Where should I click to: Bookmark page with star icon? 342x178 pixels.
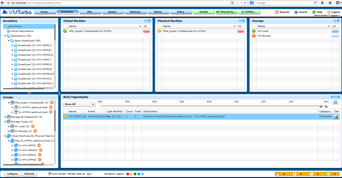point(237,3)
